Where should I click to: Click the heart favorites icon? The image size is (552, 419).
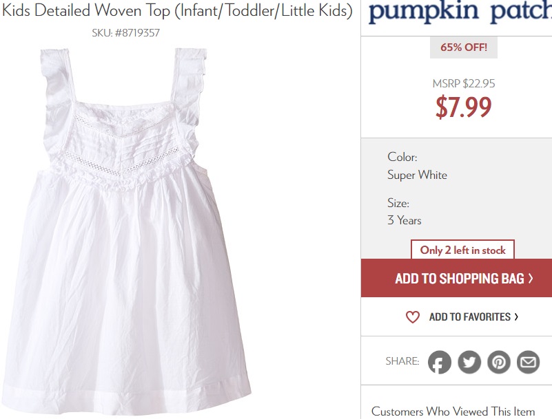[412, 317]
